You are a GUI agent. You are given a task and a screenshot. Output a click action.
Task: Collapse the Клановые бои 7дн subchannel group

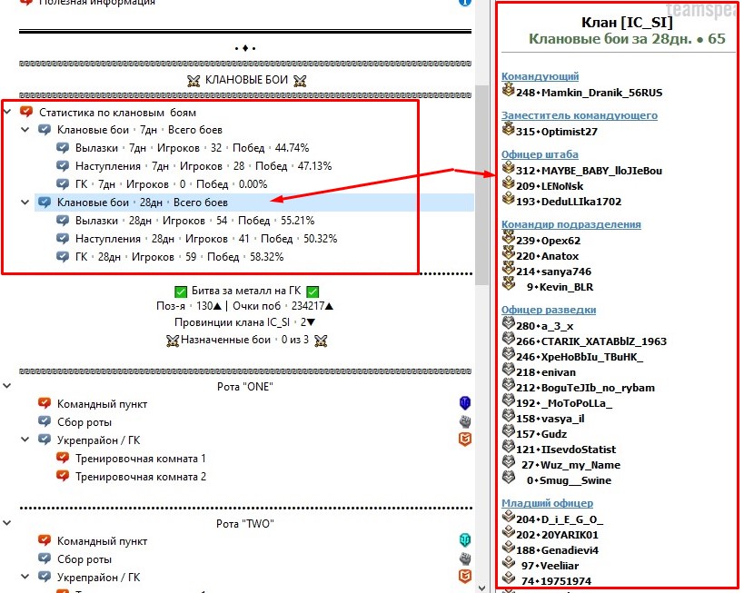pyautogui.click(x=26, y=130)
